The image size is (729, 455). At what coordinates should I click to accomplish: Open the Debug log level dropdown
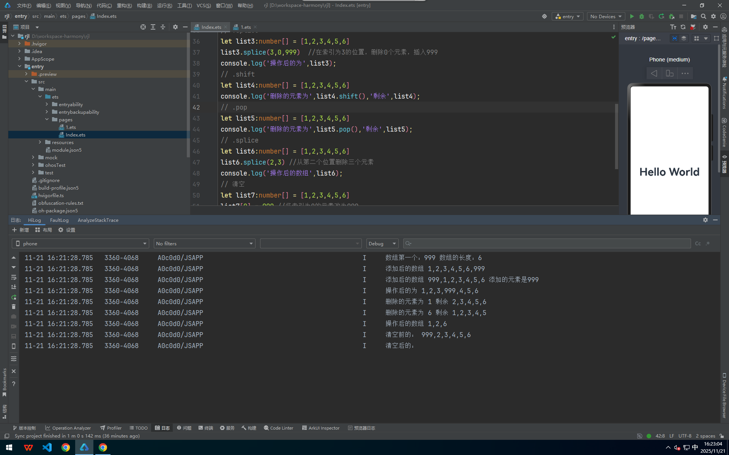(382, 243)
